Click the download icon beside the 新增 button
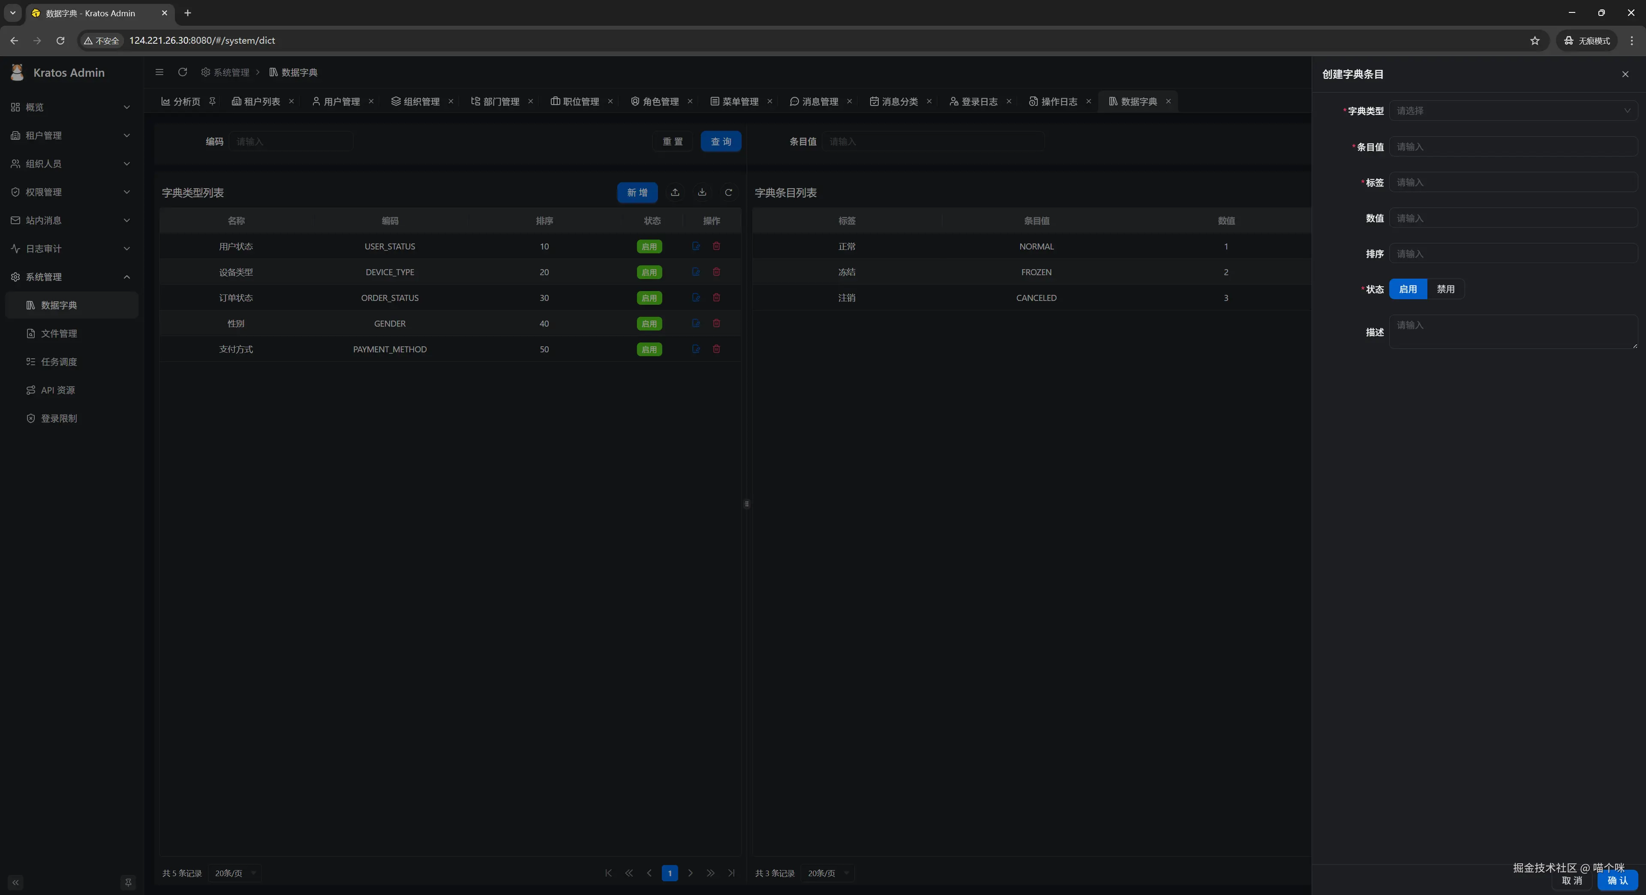This screenshot has width=1646, height=895. click(x=702, y=192)
